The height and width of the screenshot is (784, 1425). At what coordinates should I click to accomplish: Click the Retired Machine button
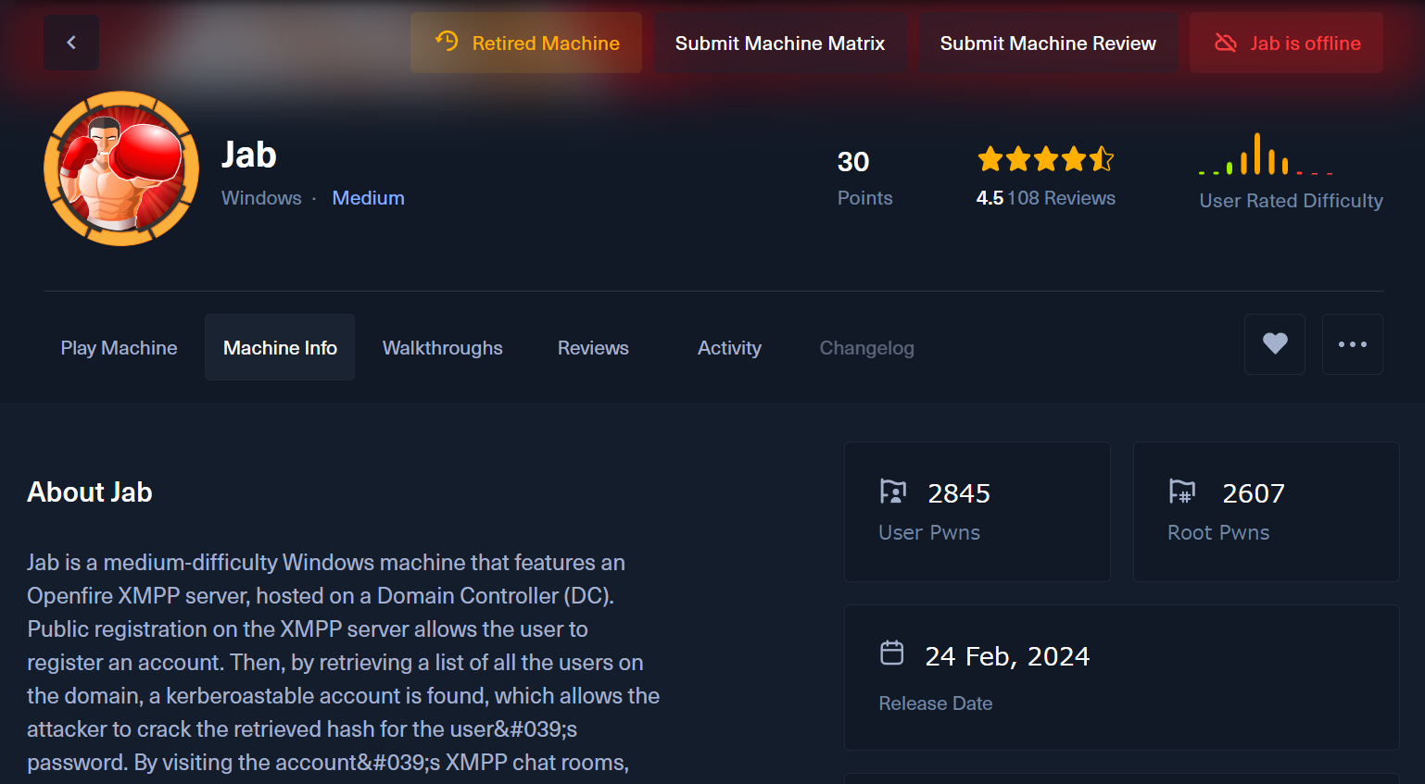[526, 43]
